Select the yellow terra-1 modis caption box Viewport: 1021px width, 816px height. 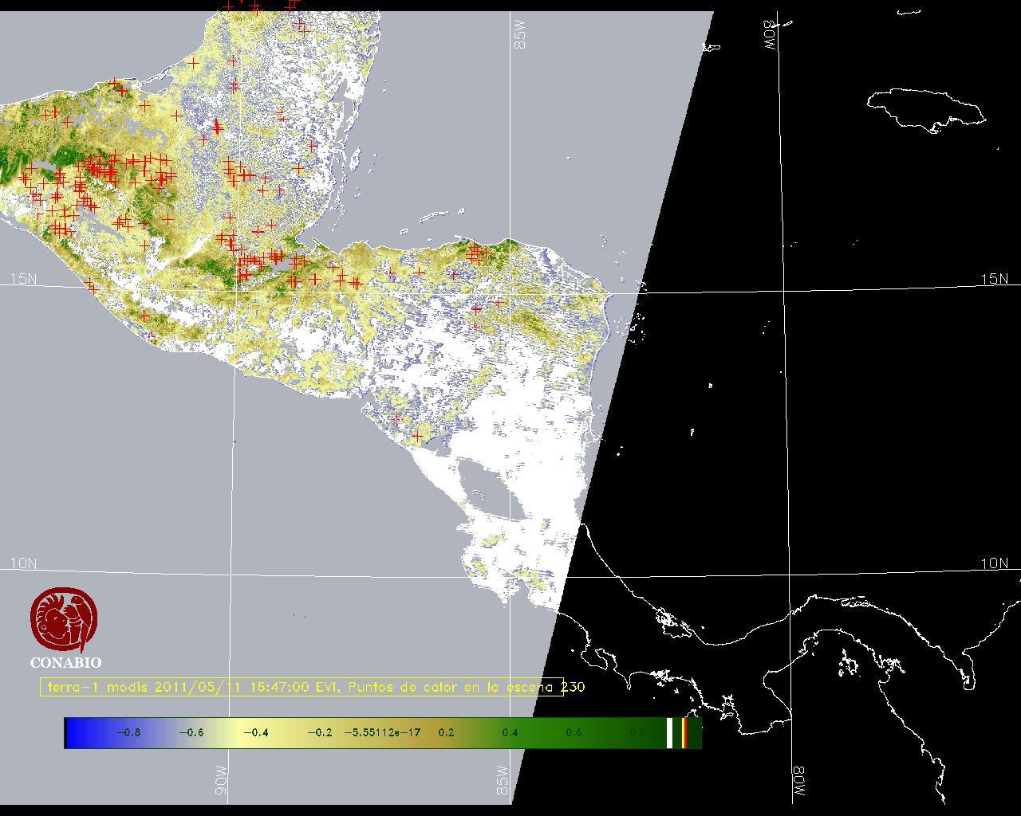302,687
